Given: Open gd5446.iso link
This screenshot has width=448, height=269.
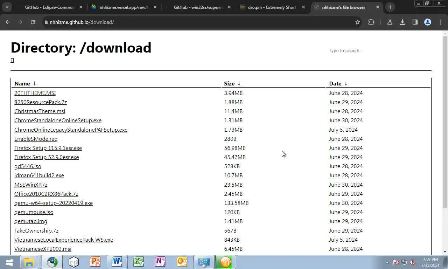Looking at the screenshot, I should (x=28, y=166).
